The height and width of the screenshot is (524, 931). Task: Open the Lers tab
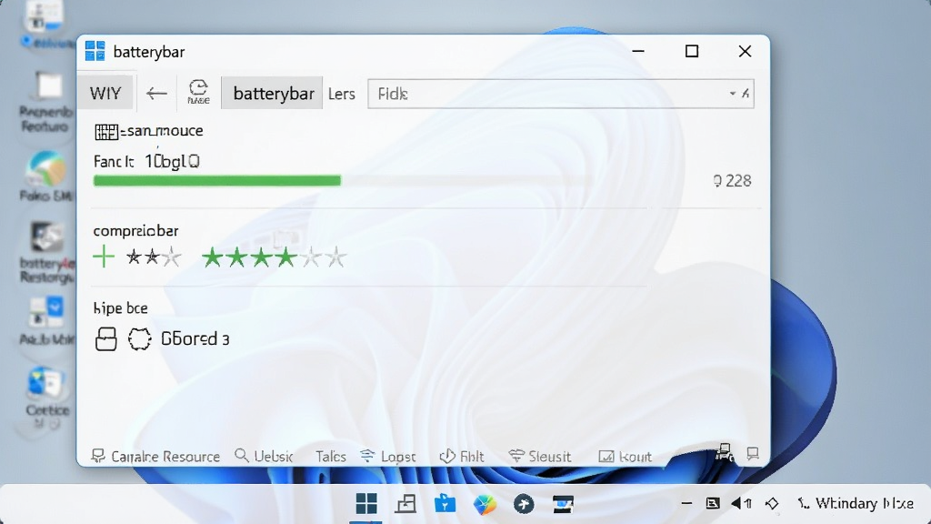(342, 94)
